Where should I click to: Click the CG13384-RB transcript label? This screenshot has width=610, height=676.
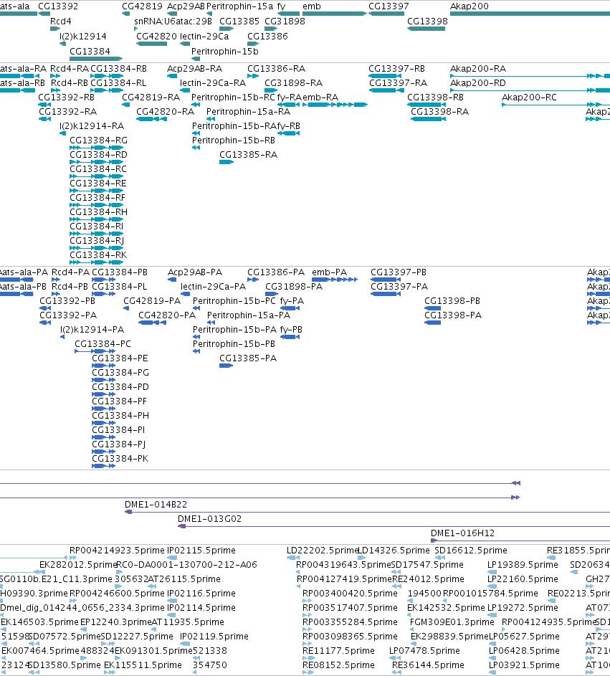[118, 69]
